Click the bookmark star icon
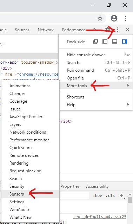This screenshot has width=133, height=224. point(100,18)
